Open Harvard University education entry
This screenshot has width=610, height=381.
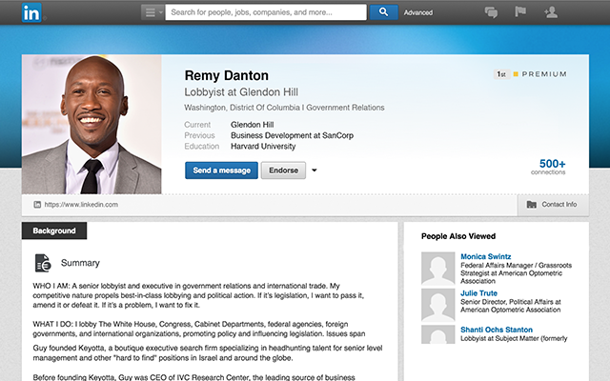click(x=263, y=147)
